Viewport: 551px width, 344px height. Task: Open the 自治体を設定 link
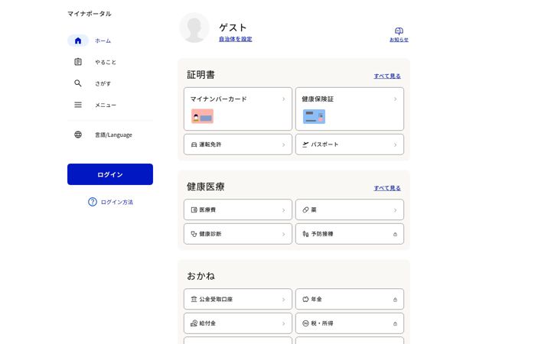(x=236, y=39)
